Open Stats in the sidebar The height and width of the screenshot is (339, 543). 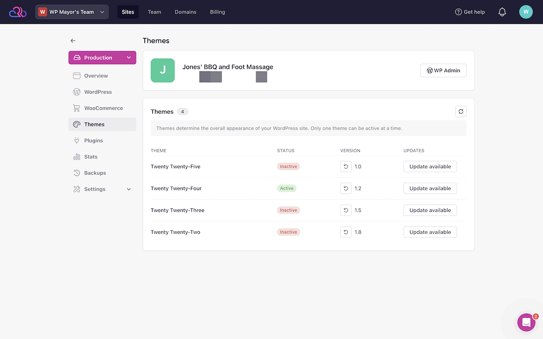[x=102, y=157]
